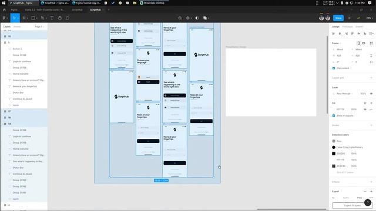Open the shape tools dropdown arrow
376x211 pixels.
pyautogui.click(x=36, y=18)
